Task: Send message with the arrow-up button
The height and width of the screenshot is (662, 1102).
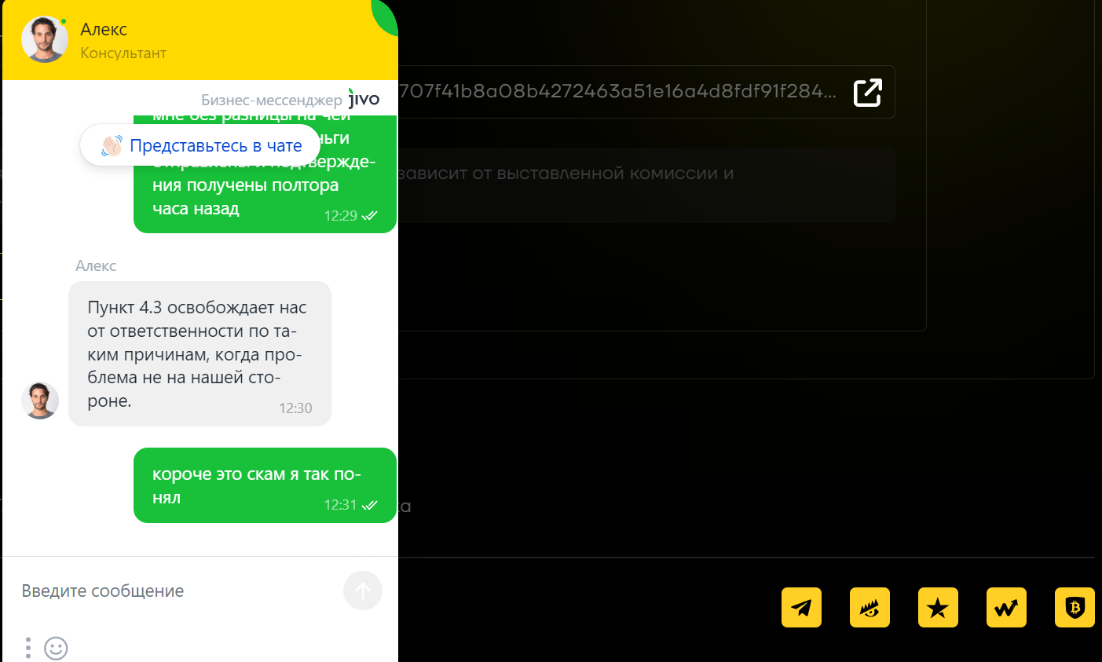Action: point(363,591)
